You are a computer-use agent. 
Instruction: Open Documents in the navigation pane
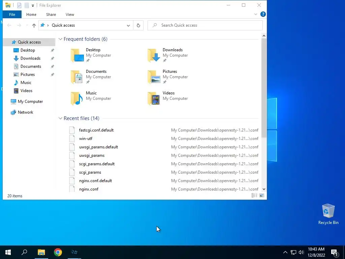pyautogui.click(x=31, y=66)
